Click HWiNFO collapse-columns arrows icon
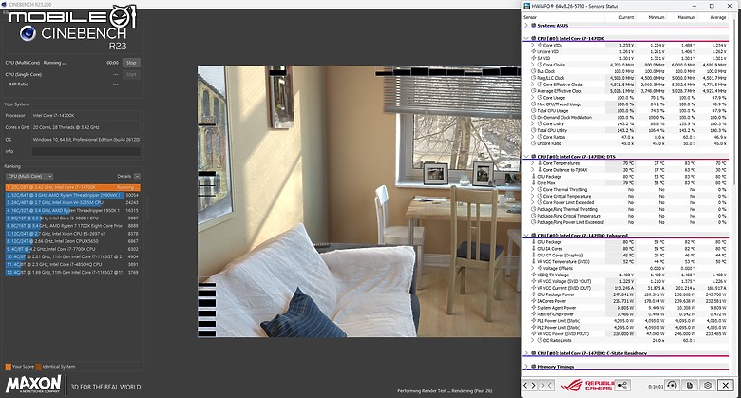This screenshot has height=398, width=741. tap(546, 386)
